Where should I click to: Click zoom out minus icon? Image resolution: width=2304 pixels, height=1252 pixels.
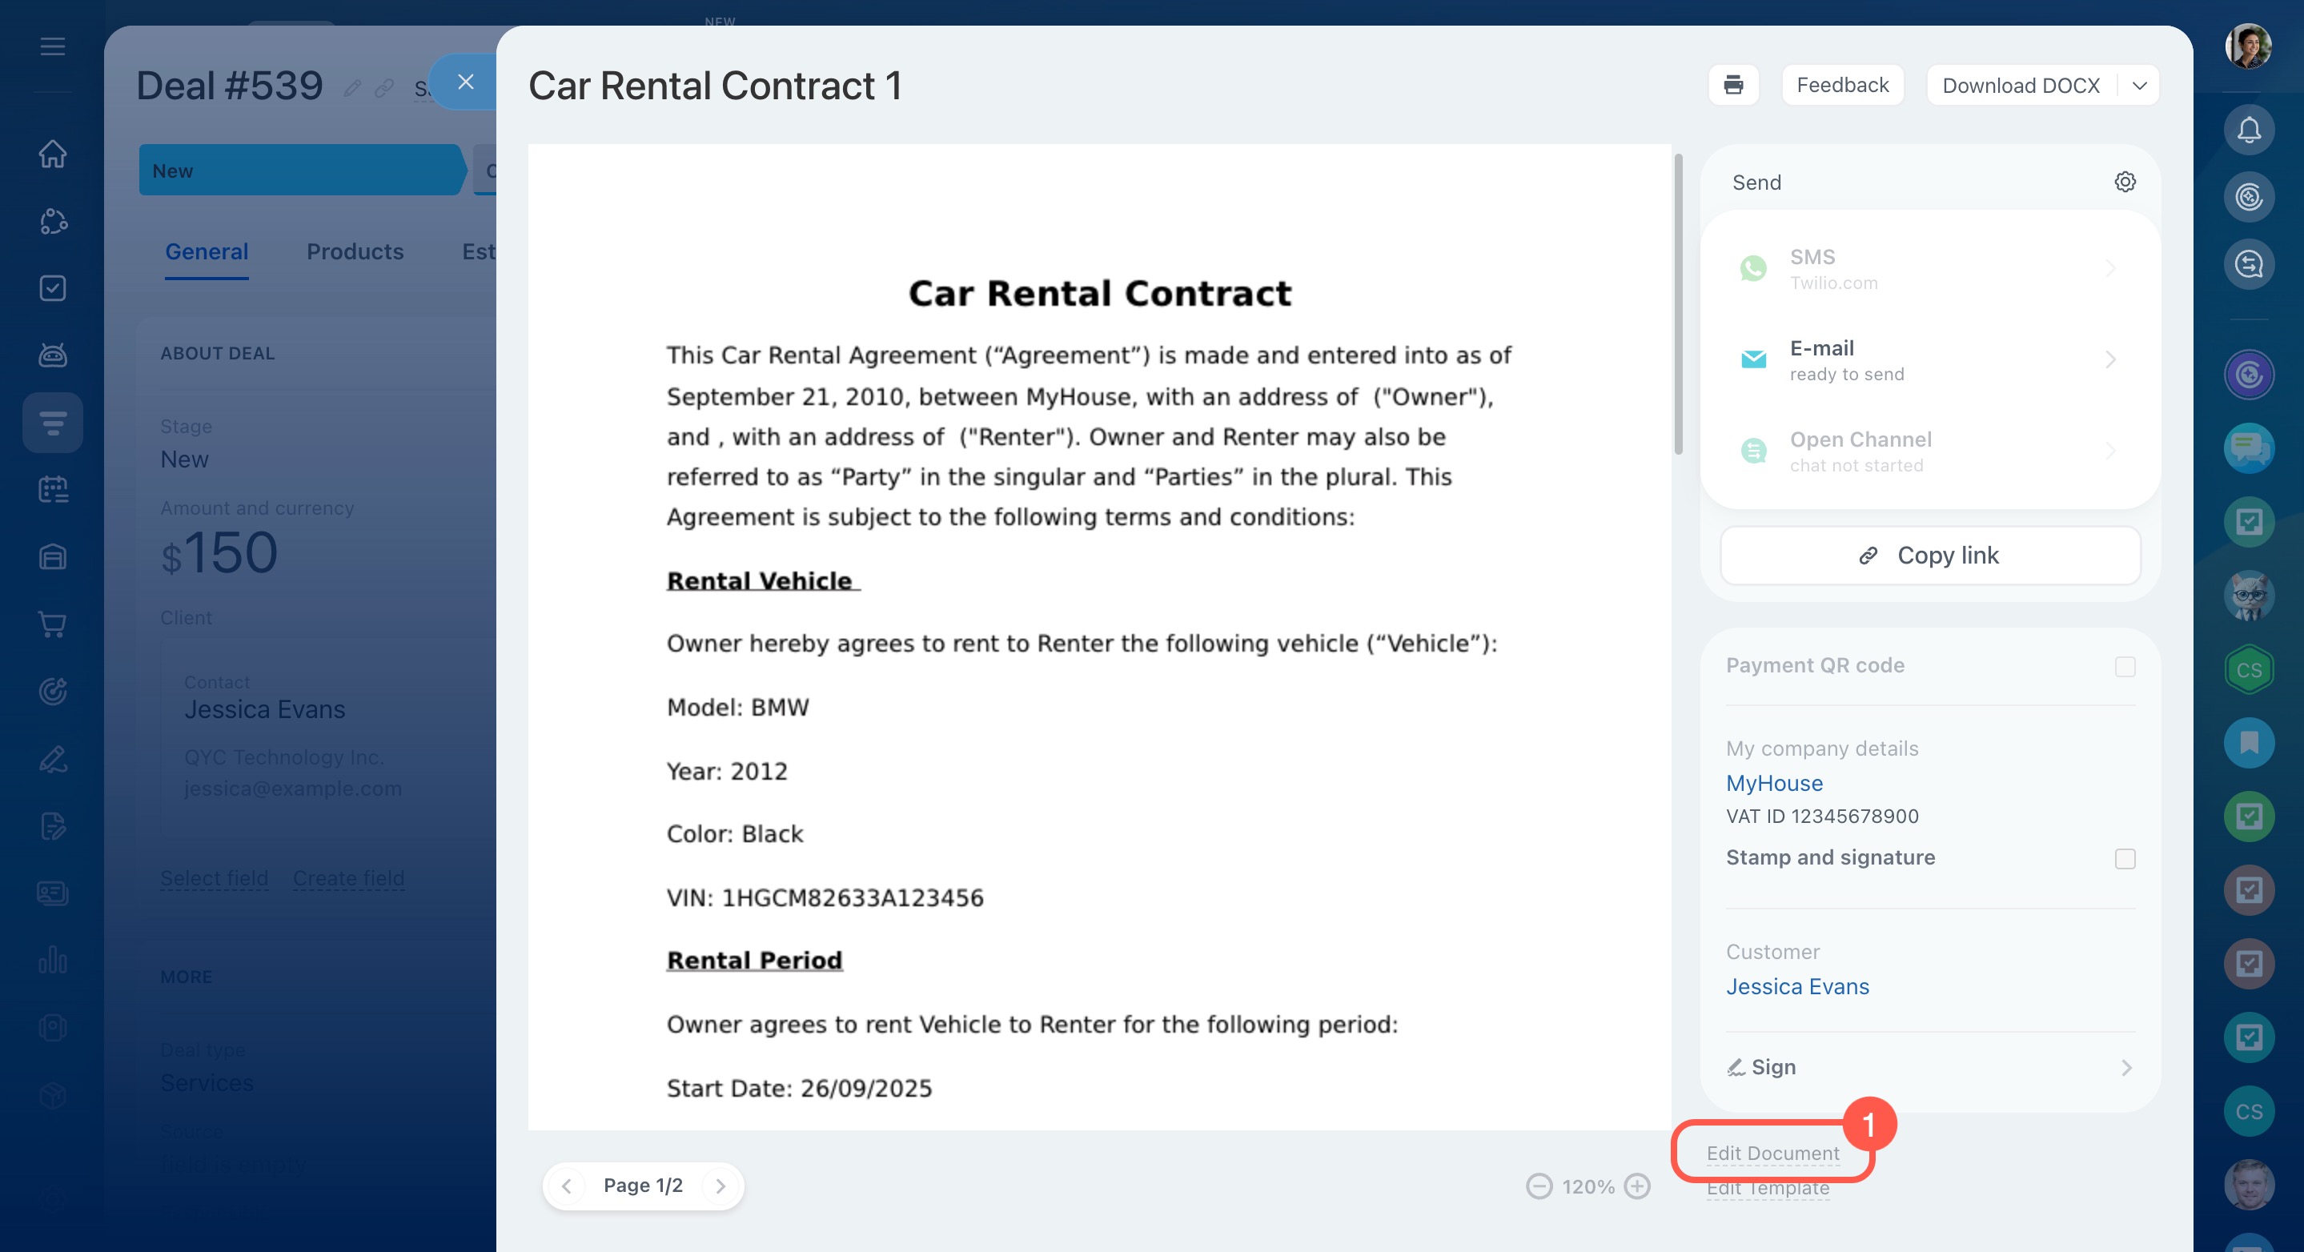[1539, 1186]
